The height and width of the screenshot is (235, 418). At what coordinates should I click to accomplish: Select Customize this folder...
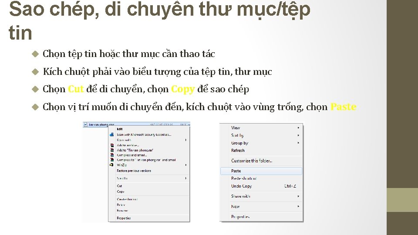tap(252, 161)
